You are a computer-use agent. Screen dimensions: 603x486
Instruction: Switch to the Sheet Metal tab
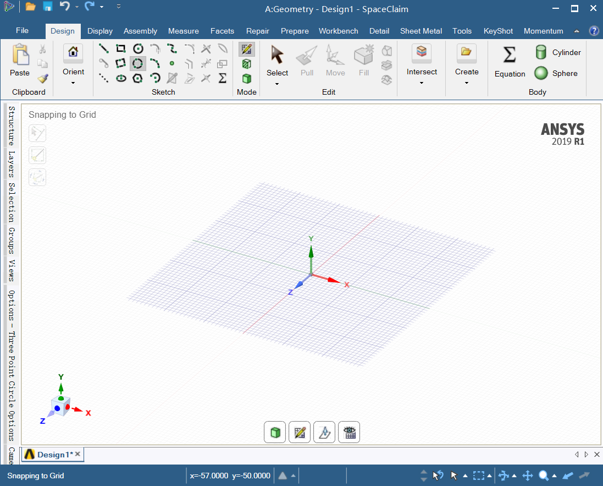[421, 31]
